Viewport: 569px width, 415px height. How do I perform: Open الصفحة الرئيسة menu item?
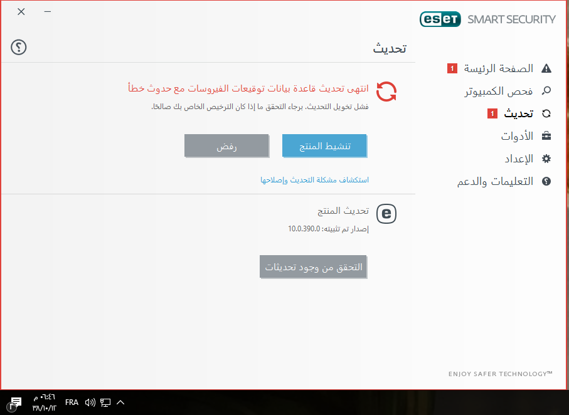click(x=499, y=68)
